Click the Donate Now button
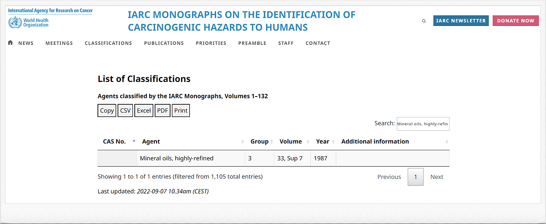The image size is (546, 224). click(516, 21)
